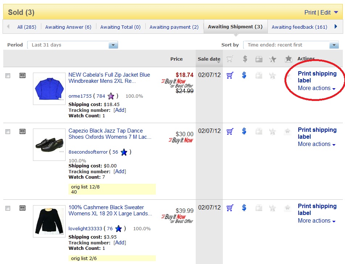Click the package shipped icon for the Cashmere sweater
Viewport: 345px width, 264px height.
point(258,208)
